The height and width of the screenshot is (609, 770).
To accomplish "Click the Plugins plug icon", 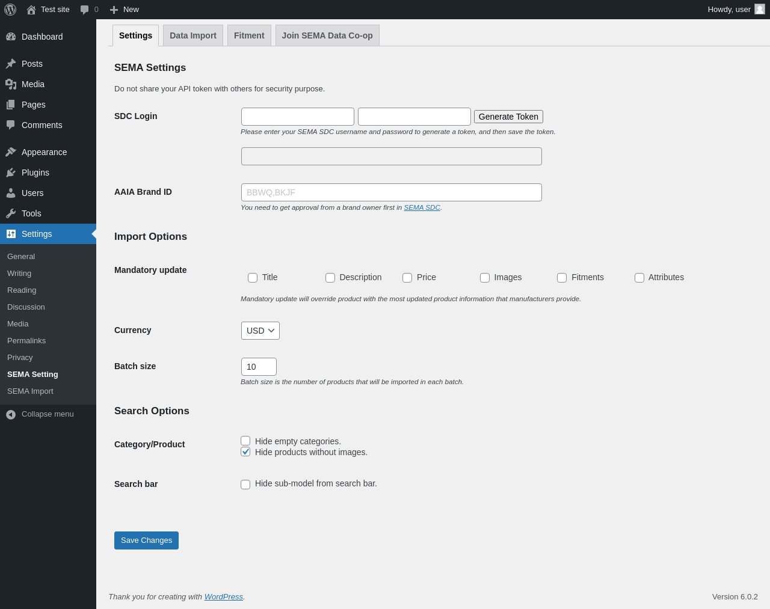I will [11, 173].
